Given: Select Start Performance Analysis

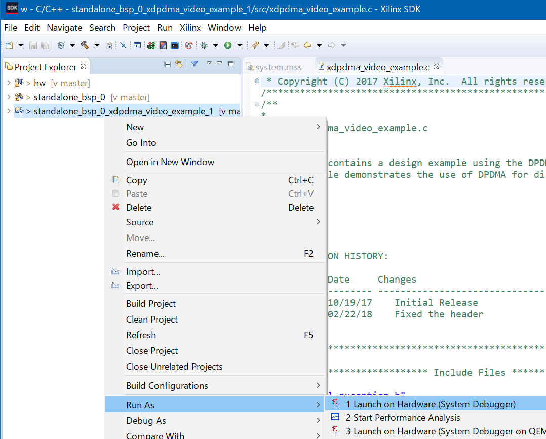Looking at the screenshot, I should click(x=435, y=417).
